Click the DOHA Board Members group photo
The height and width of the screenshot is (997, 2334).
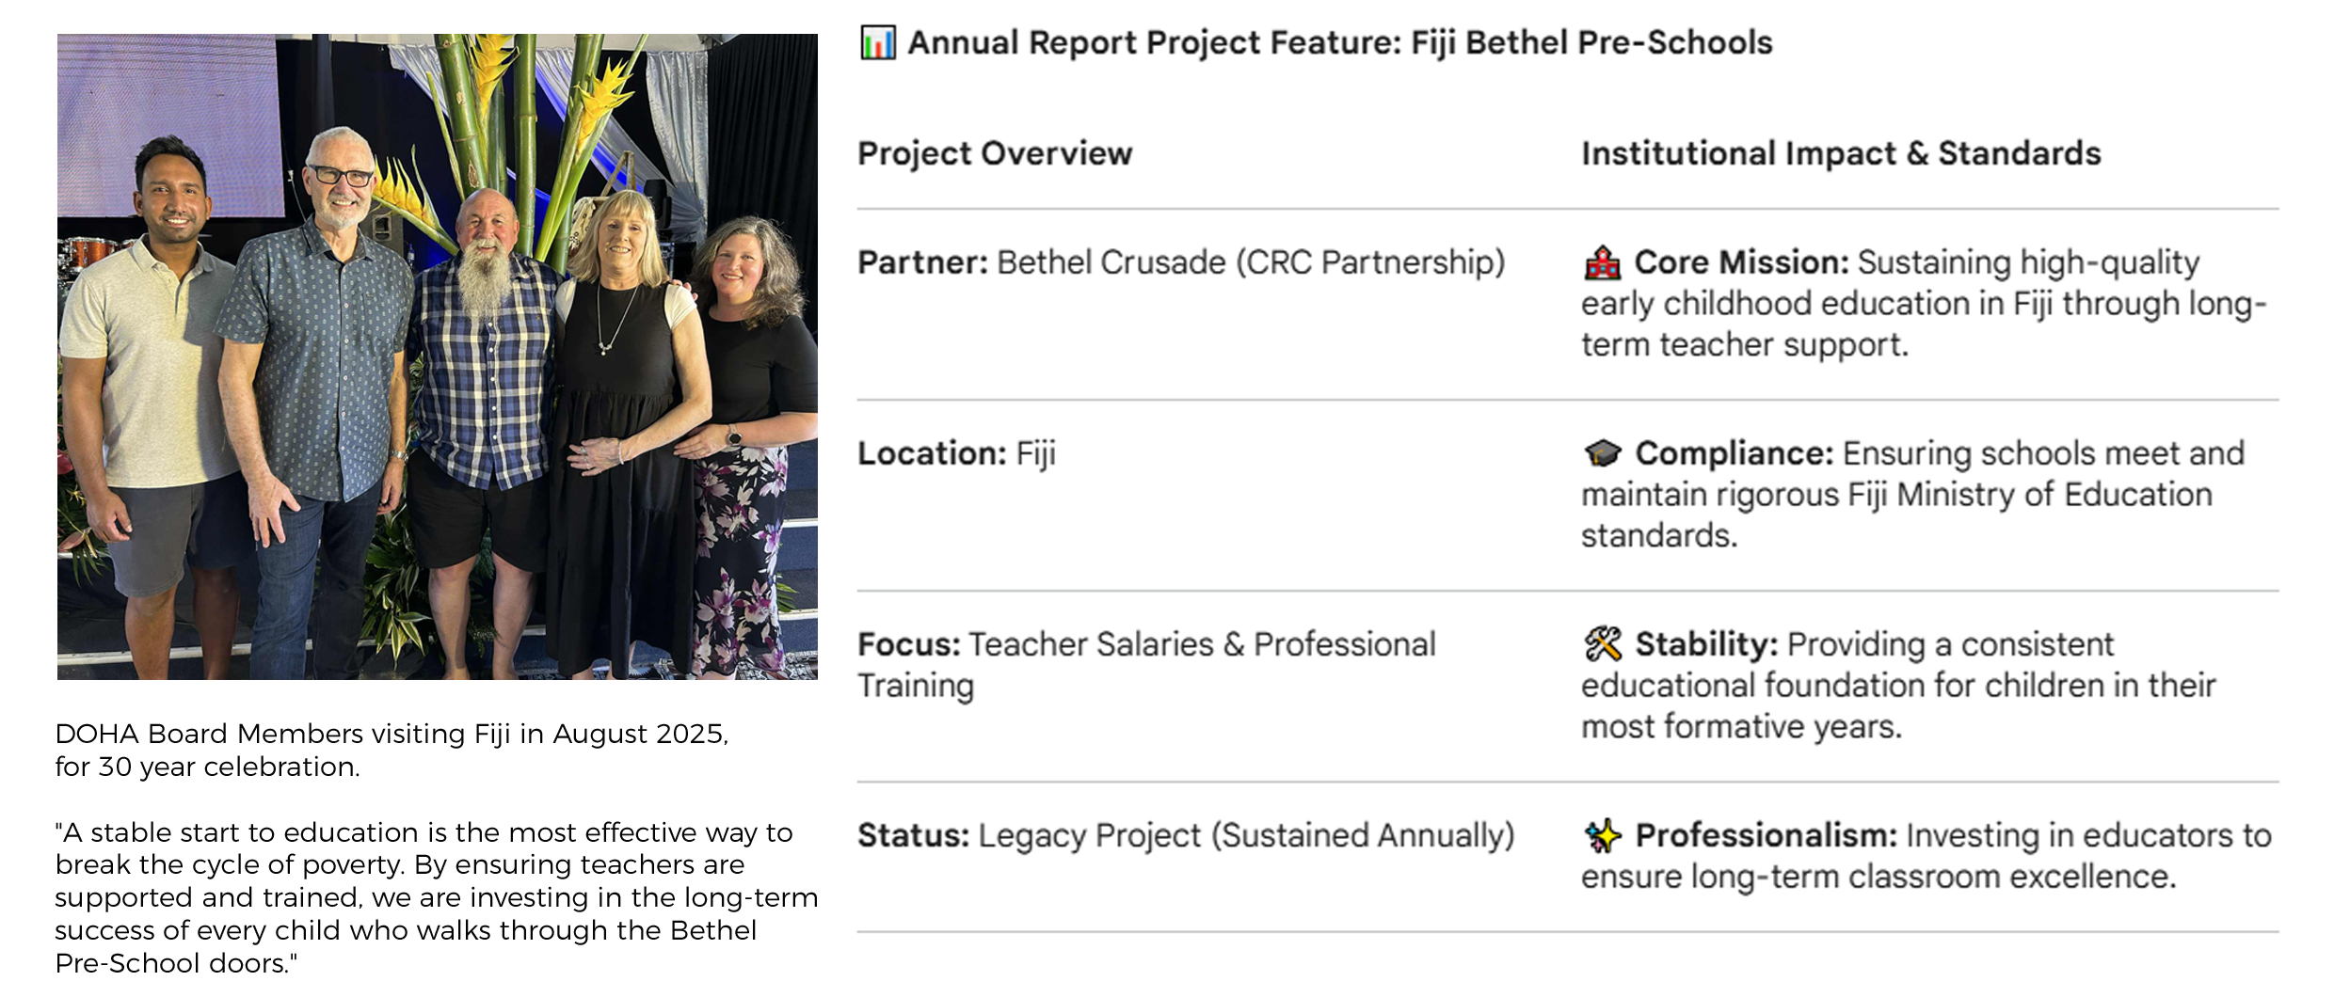coord(437,357)
